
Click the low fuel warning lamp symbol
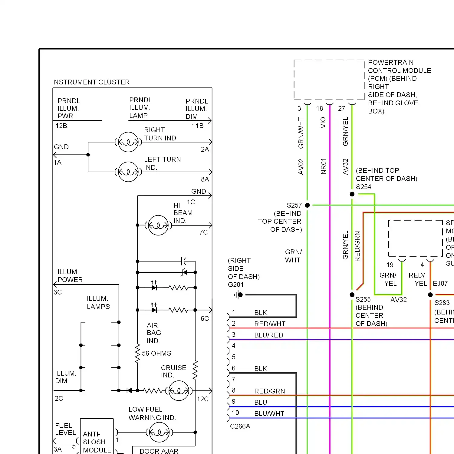(160, 432)
